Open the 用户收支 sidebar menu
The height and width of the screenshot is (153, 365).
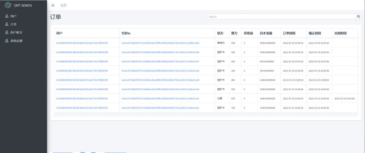coord(14,32)
